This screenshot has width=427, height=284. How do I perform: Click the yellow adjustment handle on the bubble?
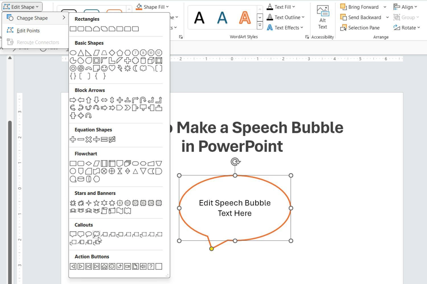[x=212, y=249]
